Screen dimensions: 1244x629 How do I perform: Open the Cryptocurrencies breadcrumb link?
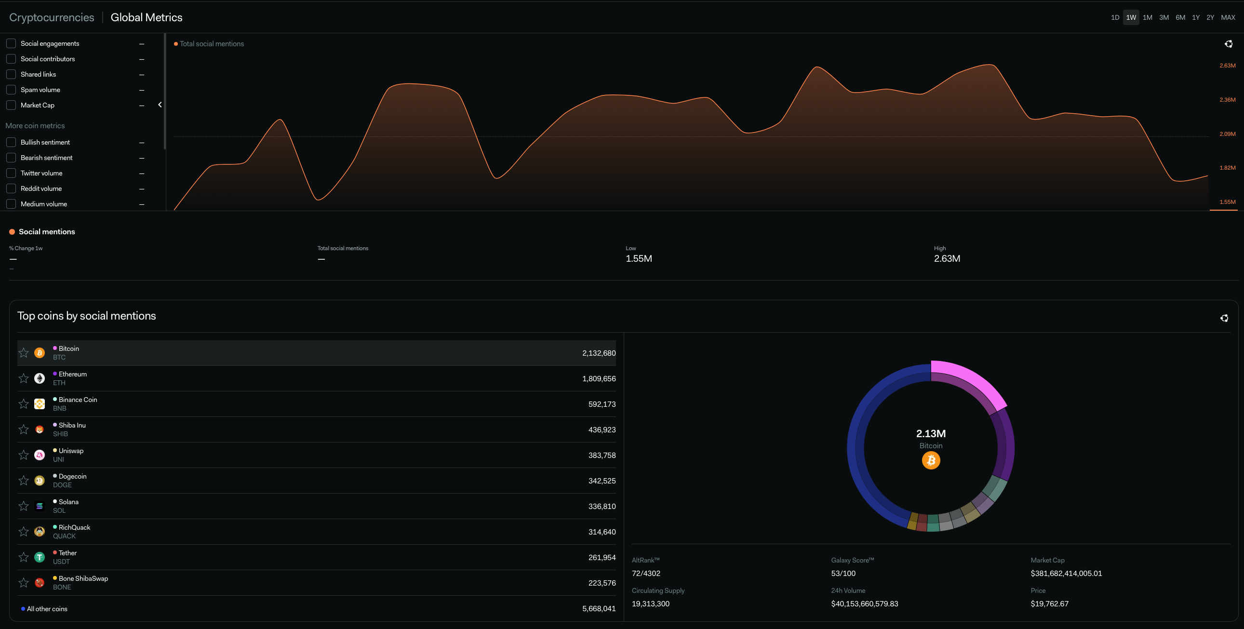[52, 17]
